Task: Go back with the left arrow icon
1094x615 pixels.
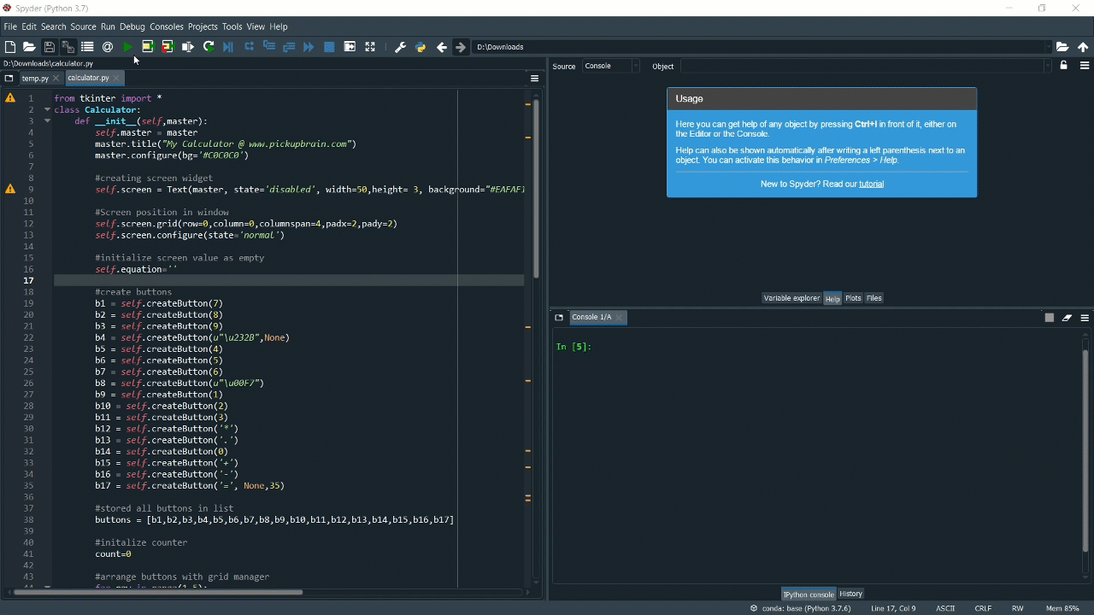Action: pyautogui.click(x=441, y=47)
